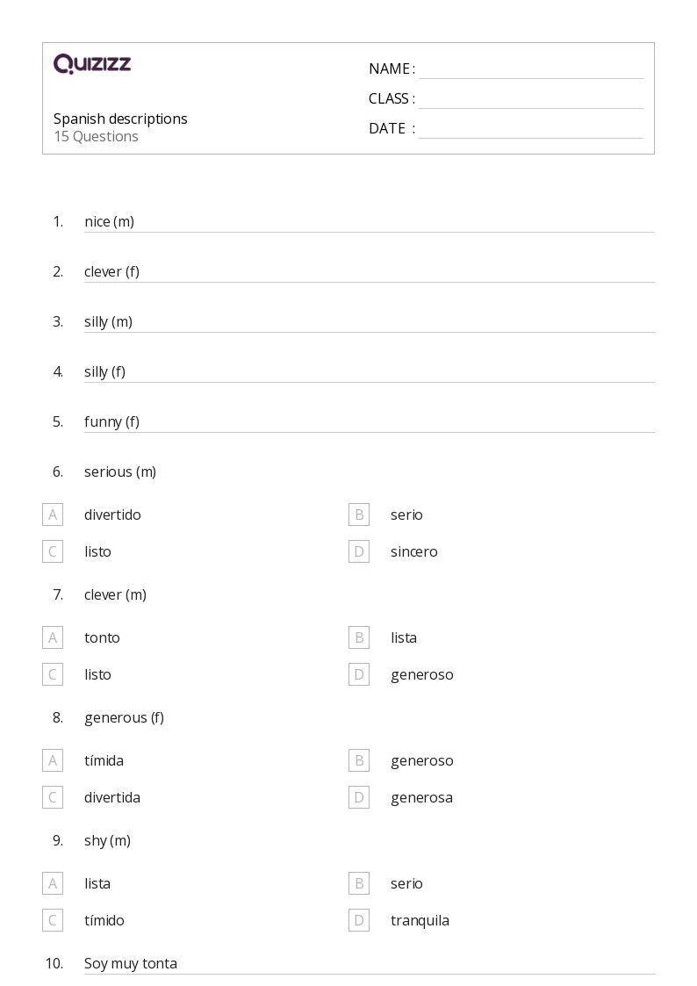697x986 pixels.
Task: Choose option D sincero for question 6
Action: pos(359,551)
